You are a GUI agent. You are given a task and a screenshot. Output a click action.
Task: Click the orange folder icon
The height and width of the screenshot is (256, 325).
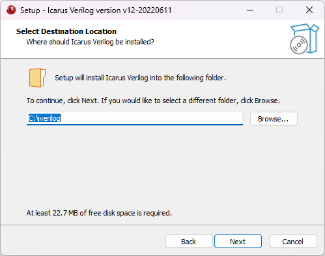[x=37, y=78]
